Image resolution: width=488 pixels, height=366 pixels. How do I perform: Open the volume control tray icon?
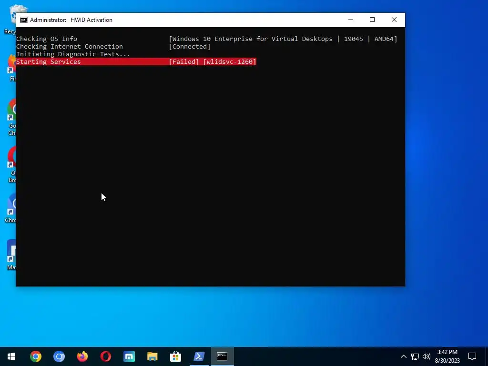point(427,356)
